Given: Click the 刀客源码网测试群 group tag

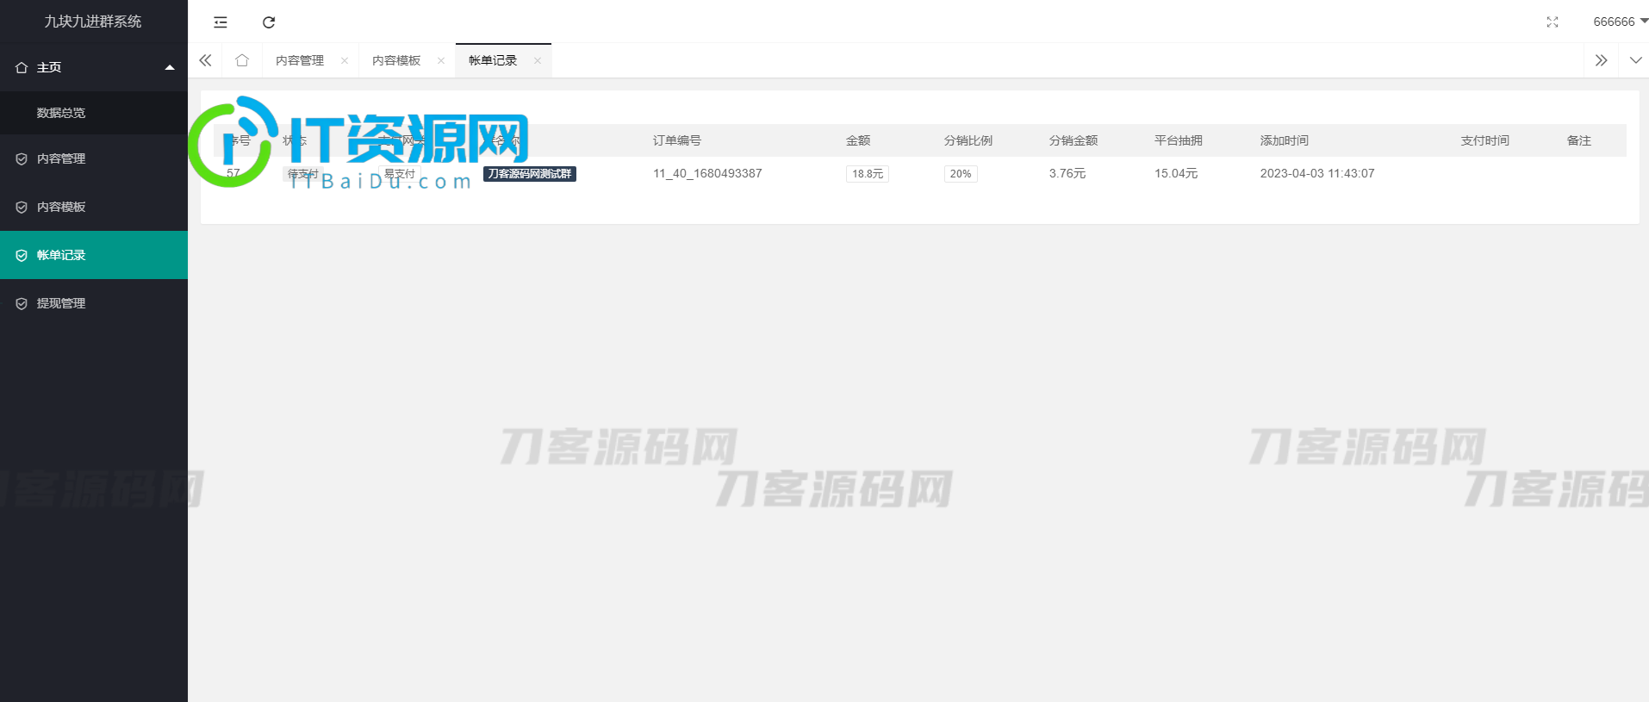Looking at the screenshot, I should 530,174.
